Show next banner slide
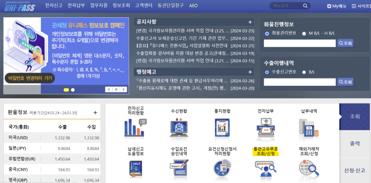Image resolution: width=371 pixels, height=183 pixels. point(123,90)
